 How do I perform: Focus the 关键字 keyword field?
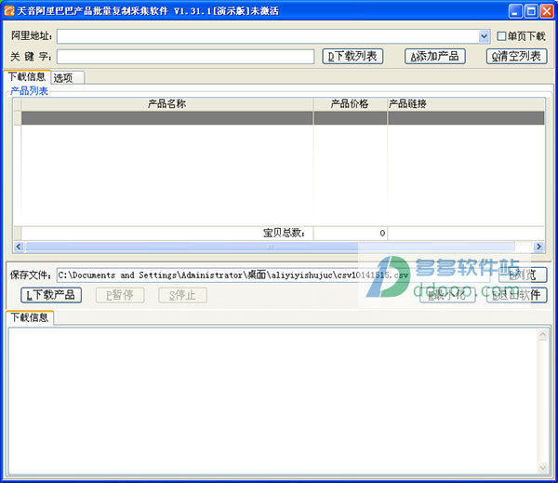[185, 57]
